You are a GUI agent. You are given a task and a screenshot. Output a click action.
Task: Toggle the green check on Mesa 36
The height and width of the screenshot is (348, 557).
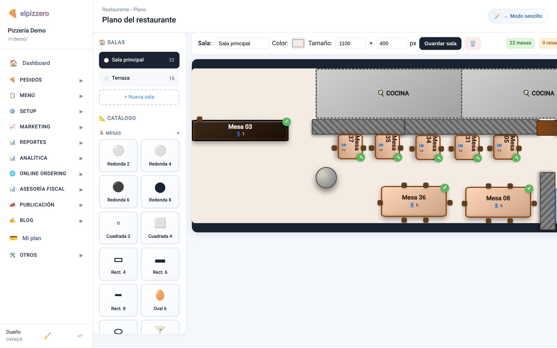point(445,188)
